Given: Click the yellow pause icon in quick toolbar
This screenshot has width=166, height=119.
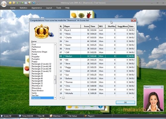Looking at the screenshot, I should (14, 3).
